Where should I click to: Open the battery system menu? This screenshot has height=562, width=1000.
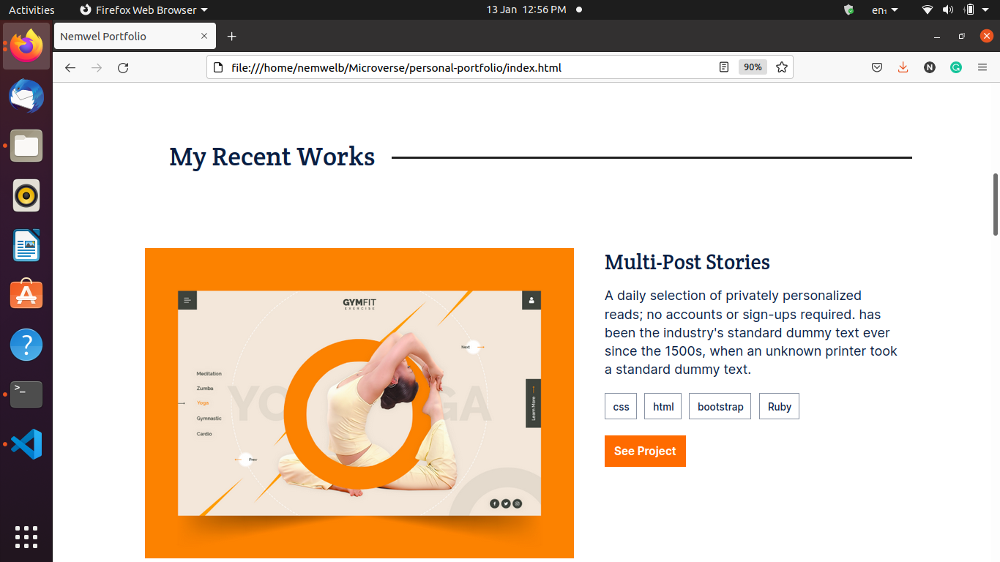point(969,10)
